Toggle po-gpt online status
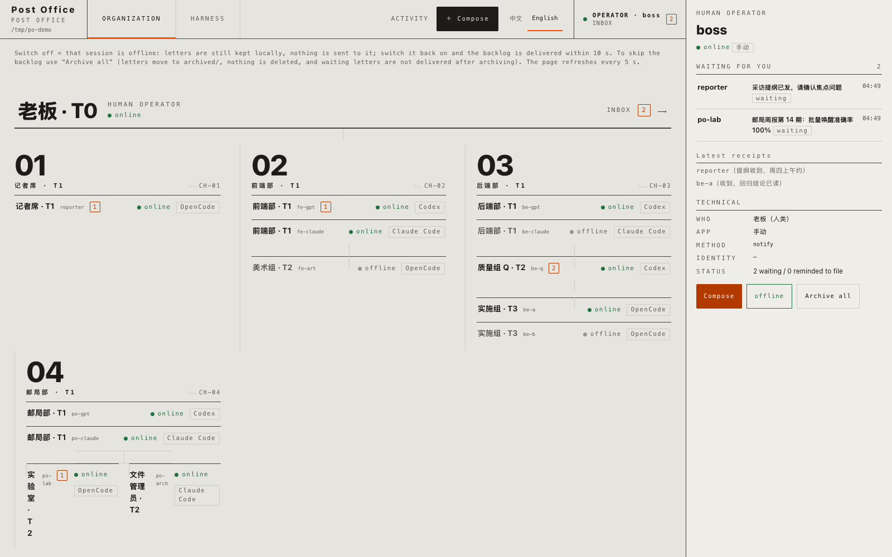The width and height of the screenshot is (892, 557). [x=167, y=414]
